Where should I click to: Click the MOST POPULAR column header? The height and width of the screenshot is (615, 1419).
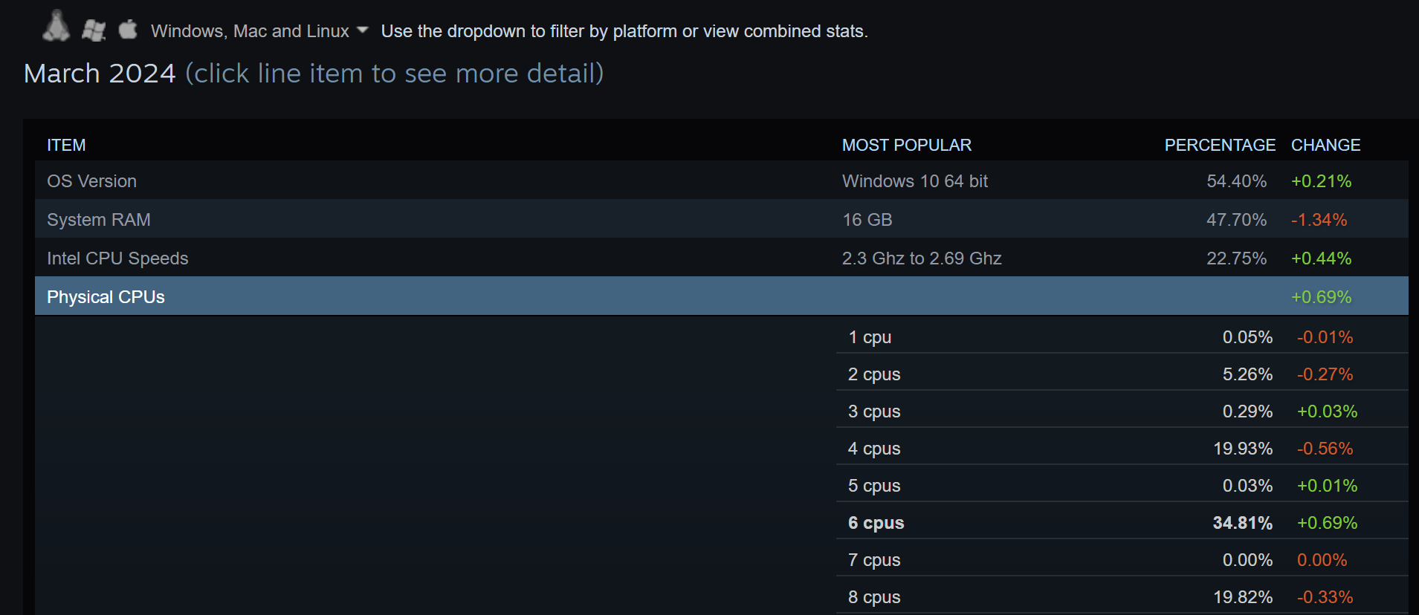point(906,145)
